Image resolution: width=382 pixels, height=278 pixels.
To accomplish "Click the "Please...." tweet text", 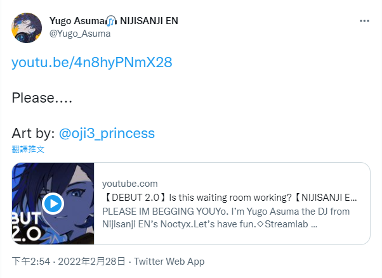I will tap(42, 98).
